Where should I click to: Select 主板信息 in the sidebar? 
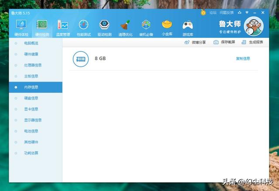pyautogui.click(x=36, y=76)
